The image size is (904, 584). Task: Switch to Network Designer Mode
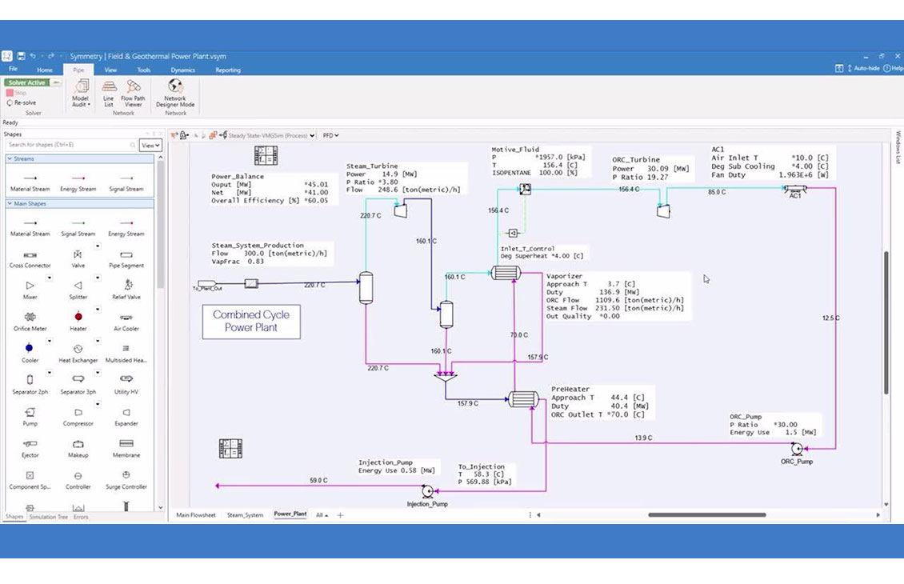tap(175, 94)
